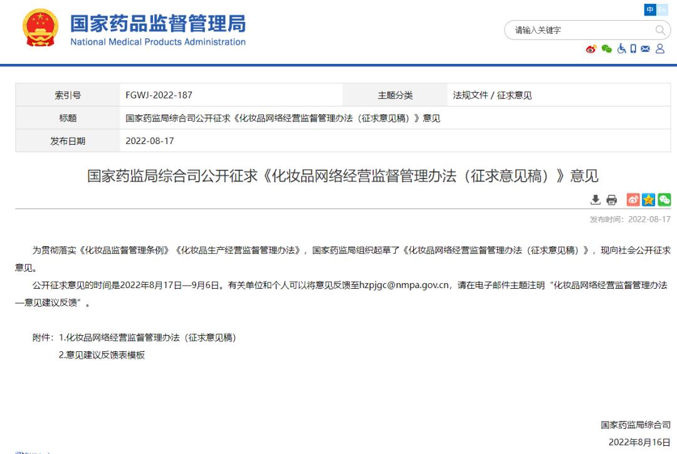Viewport: 677px width, 454px height.
Task: Share the article to Weibo
Action: [x=632, y=199]
